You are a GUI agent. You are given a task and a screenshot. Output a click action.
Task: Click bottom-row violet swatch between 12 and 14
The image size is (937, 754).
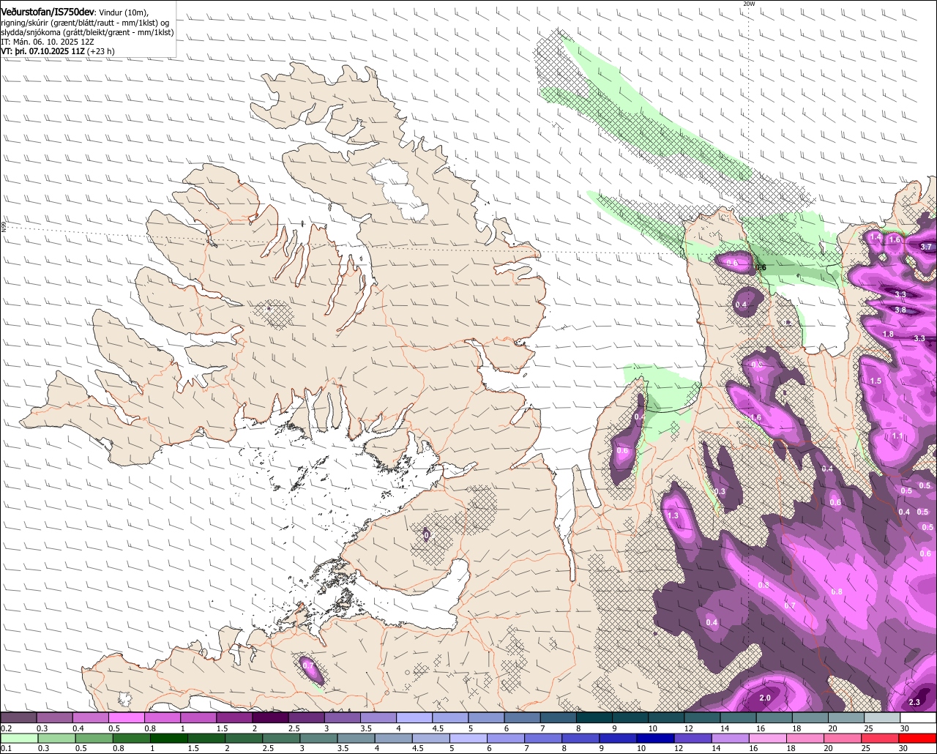point(693,738)
